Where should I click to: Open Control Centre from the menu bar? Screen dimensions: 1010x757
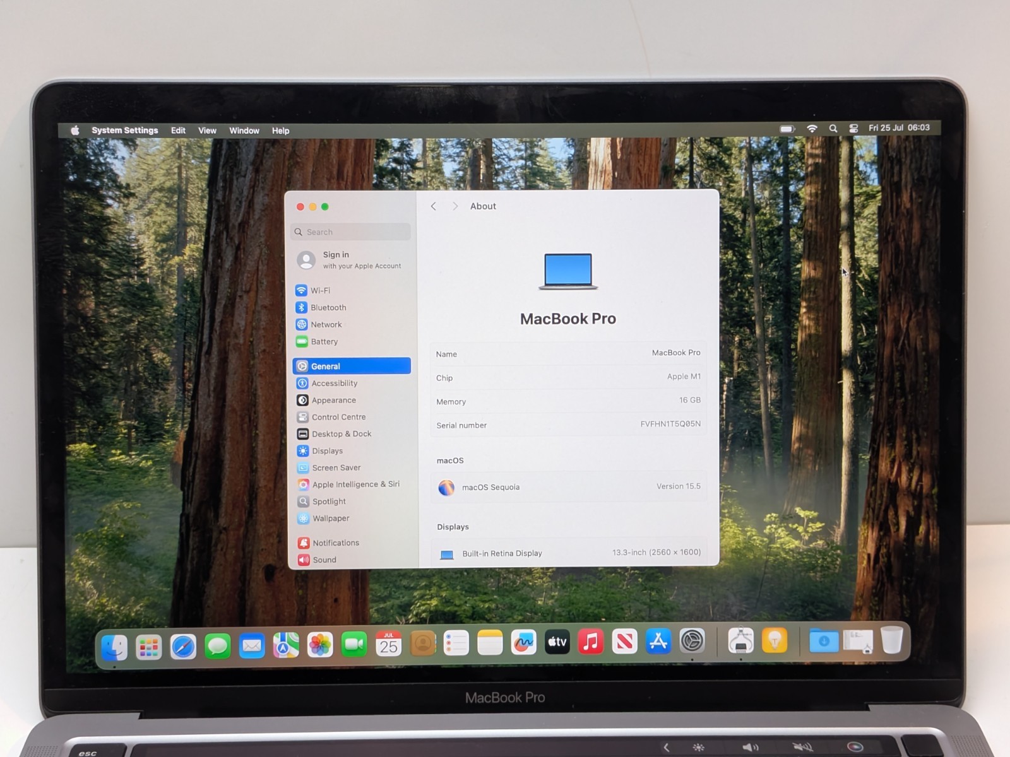point(853,128)
